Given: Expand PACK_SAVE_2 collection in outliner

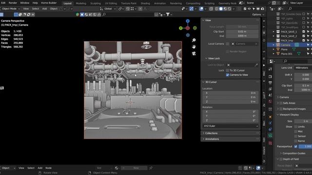Looking at the screenshot, I should coord(273,36).
